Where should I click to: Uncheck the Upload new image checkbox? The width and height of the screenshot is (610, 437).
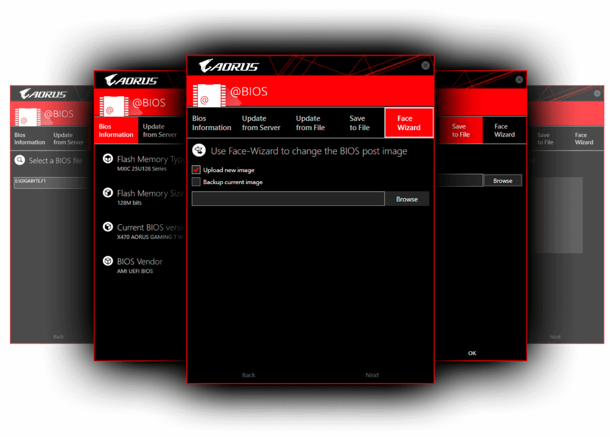[196, 170]
